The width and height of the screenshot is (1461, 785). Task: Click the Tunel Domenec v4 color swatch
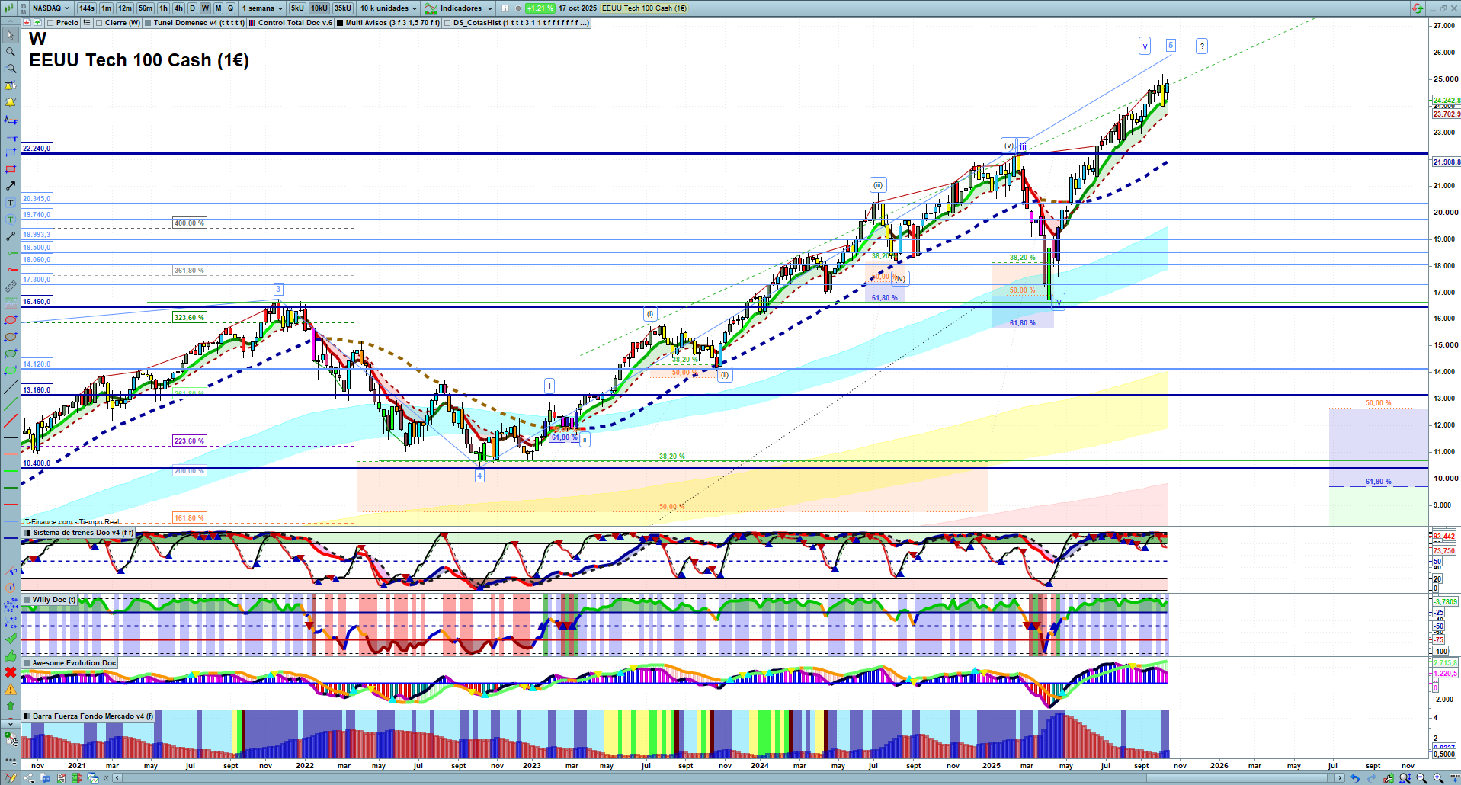148,23
